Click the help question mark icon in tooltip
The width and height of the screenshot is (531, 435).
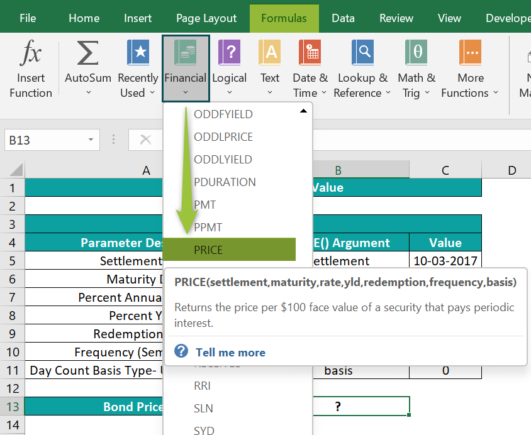click(181, 351)
